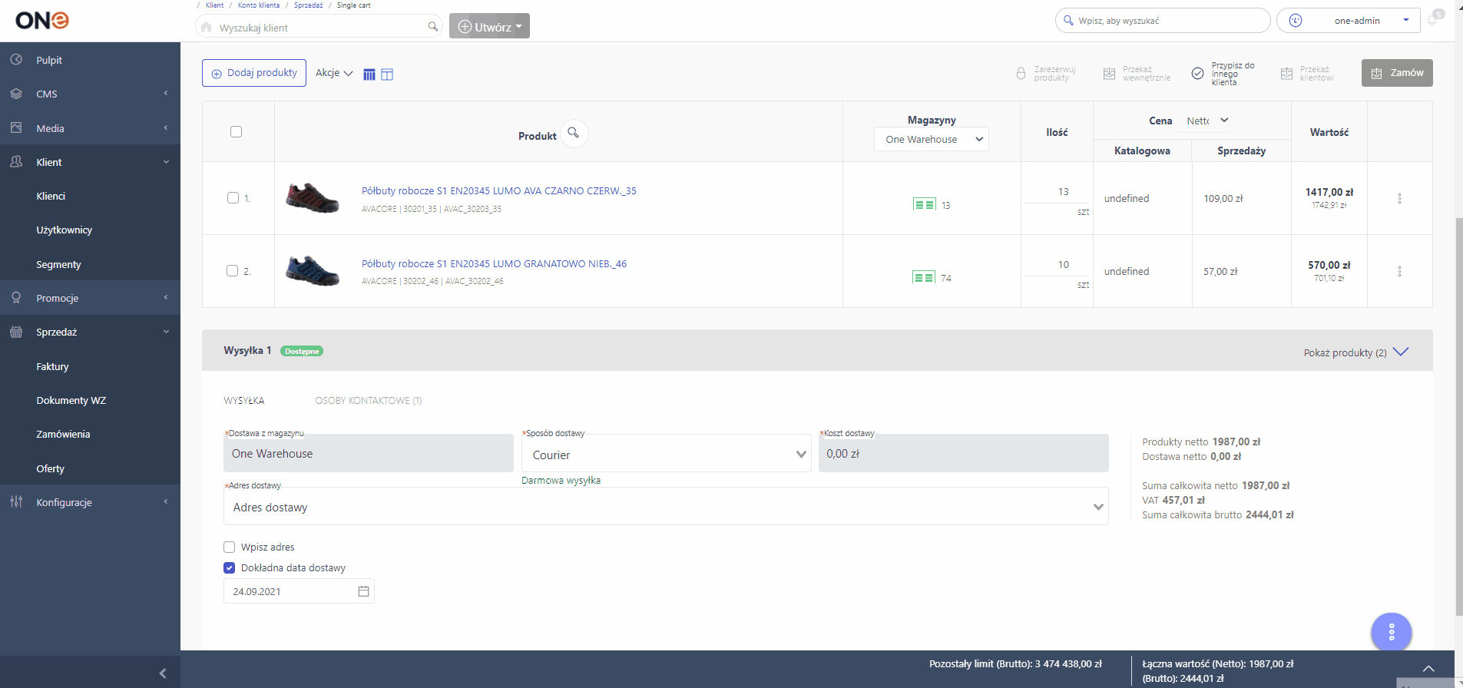Open the One Warehouse dropdown

(932, 139)
